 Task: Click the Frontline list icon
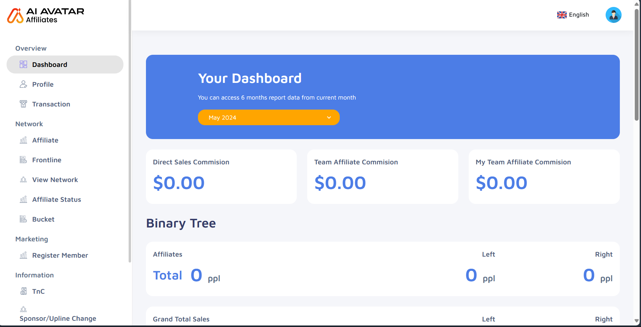pos(23,160)
